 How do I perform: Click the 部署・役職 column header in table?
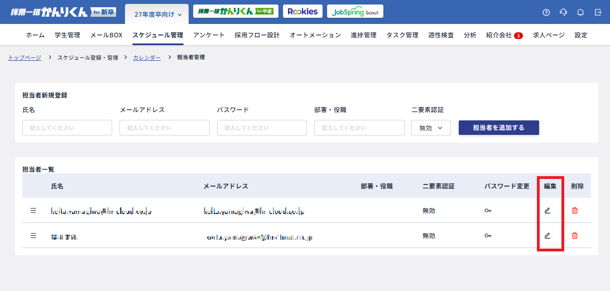377,186
